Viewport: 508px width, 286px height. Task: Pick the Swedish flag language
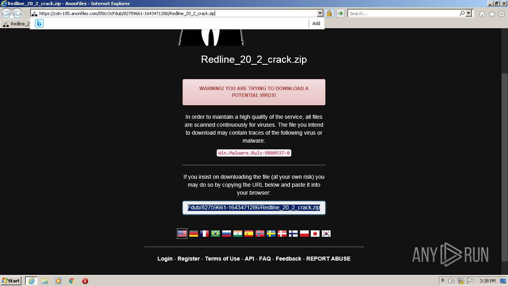tap(271, 234)
